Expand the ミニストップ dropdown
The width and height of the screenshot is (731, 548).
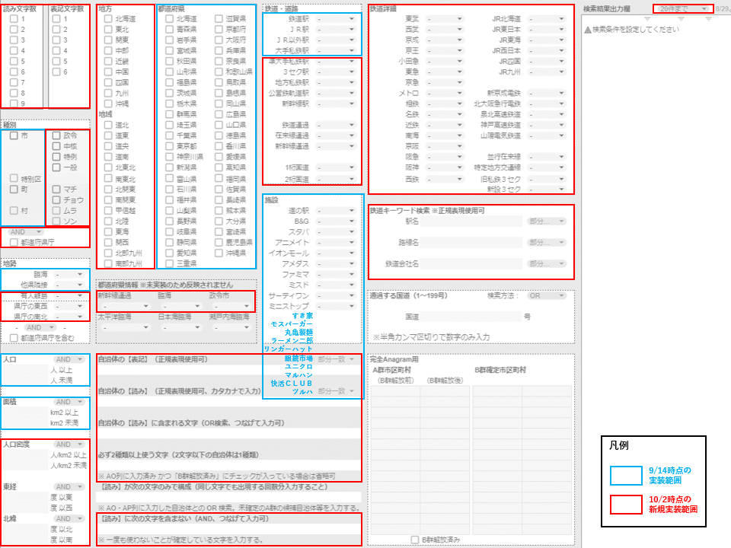(336, 306)
